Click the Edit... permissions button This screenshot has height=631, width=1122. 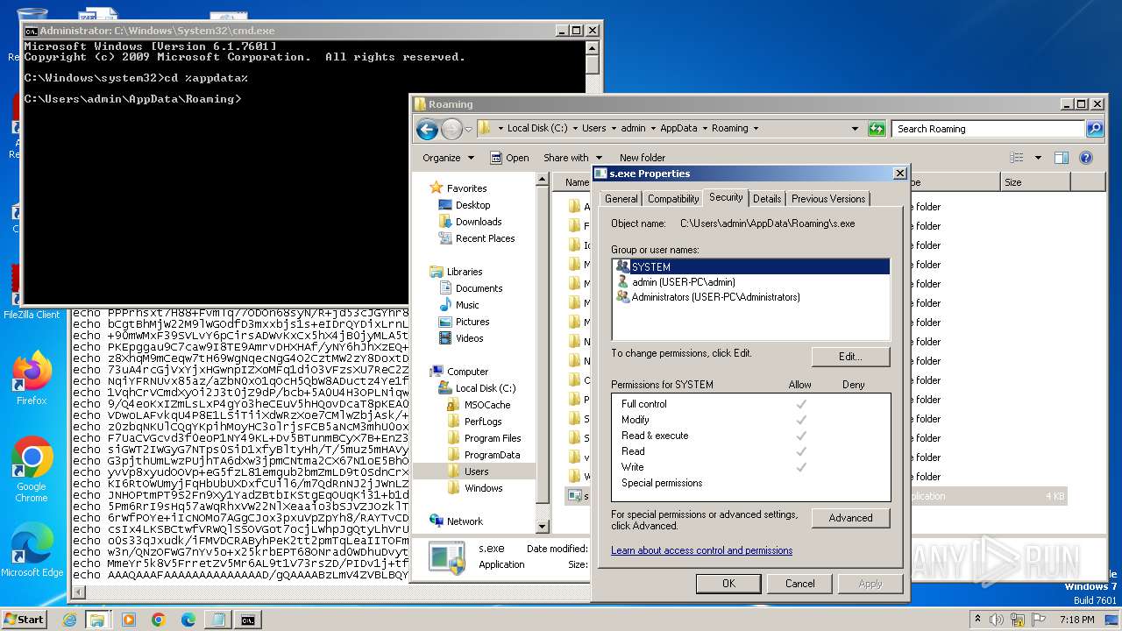pyautogui.click(x=850, y=357)
